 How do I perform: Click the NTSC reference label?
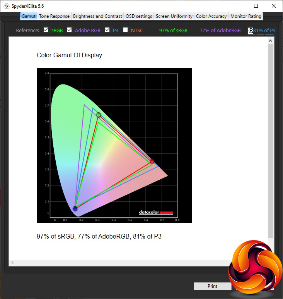click(137, 31)
